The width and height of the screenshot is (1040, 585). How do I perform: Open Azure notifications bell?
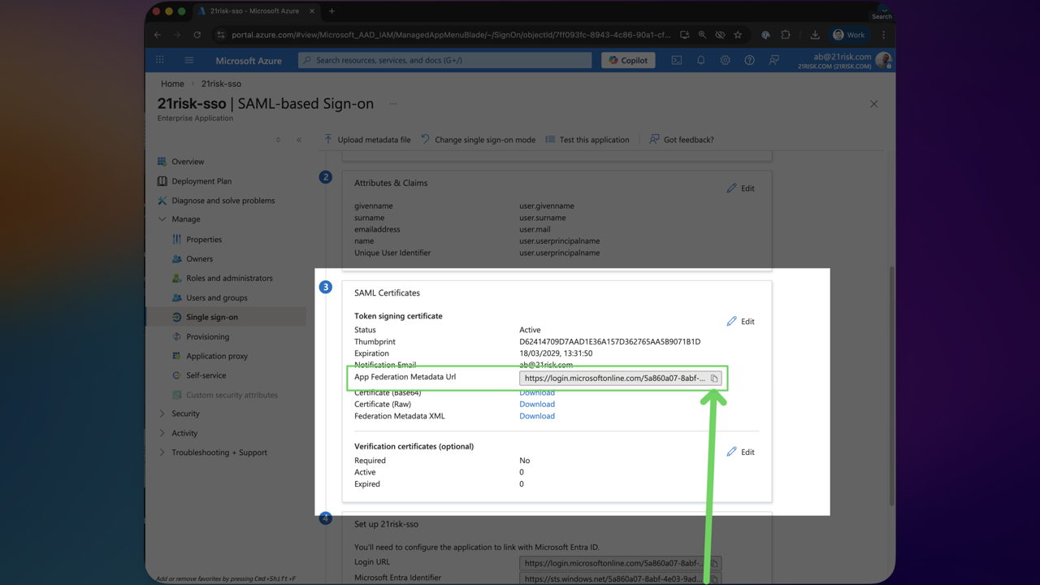click(700, 59)
